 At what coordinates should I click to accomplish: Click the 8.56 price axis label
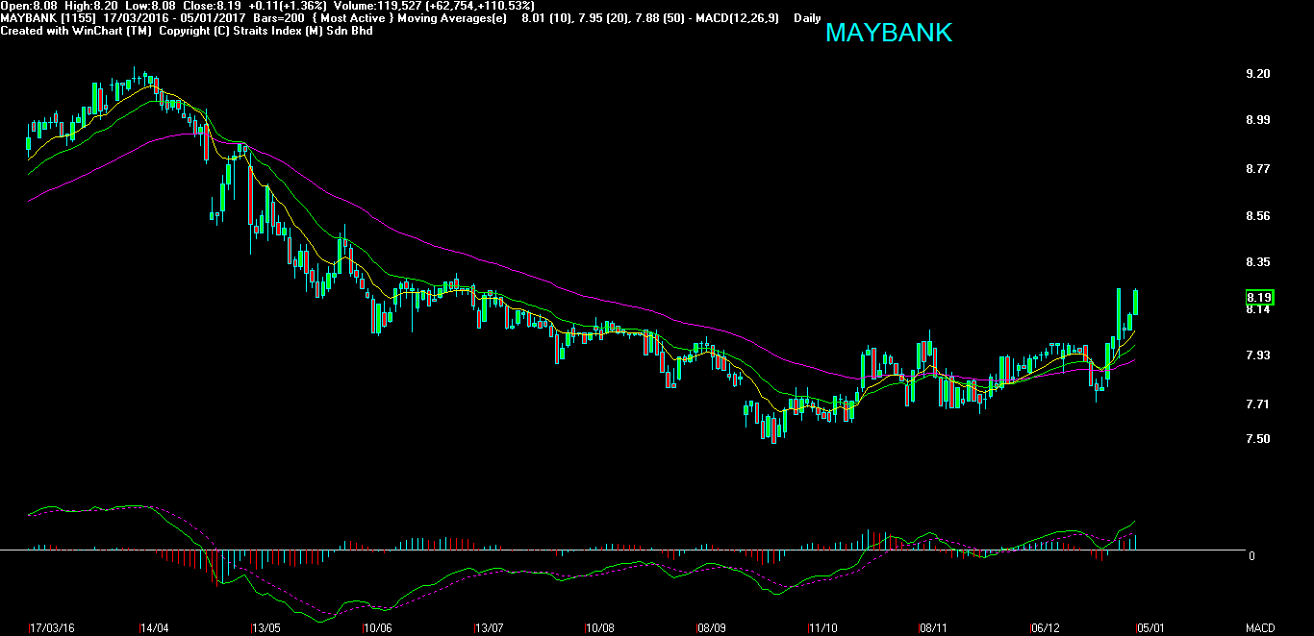[x=1258, y=216]
